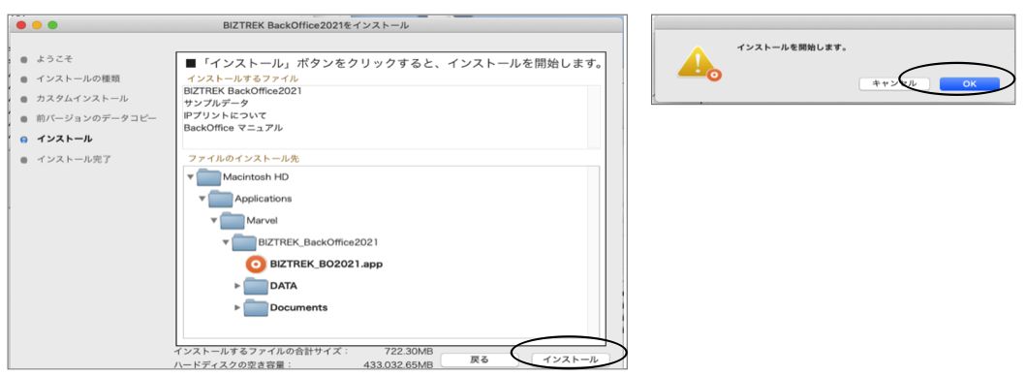The height and width of the screenshot is (376, 1027).
Task: Click the BIZTREK_BO2021.app file name
Action: [x=327, y=264]
